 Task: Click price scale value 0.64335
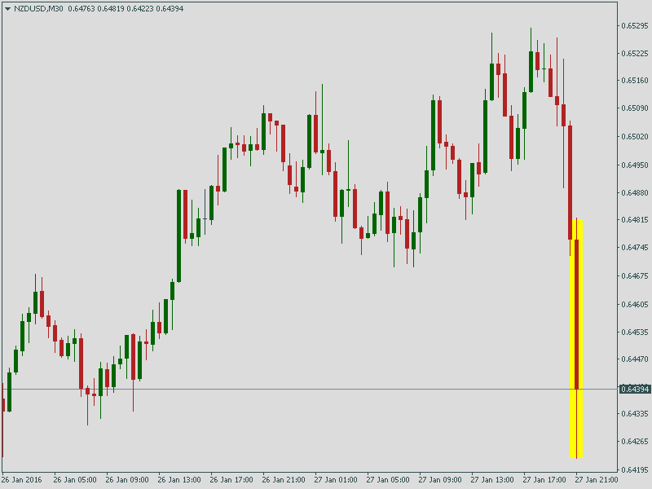click(635, 414)
